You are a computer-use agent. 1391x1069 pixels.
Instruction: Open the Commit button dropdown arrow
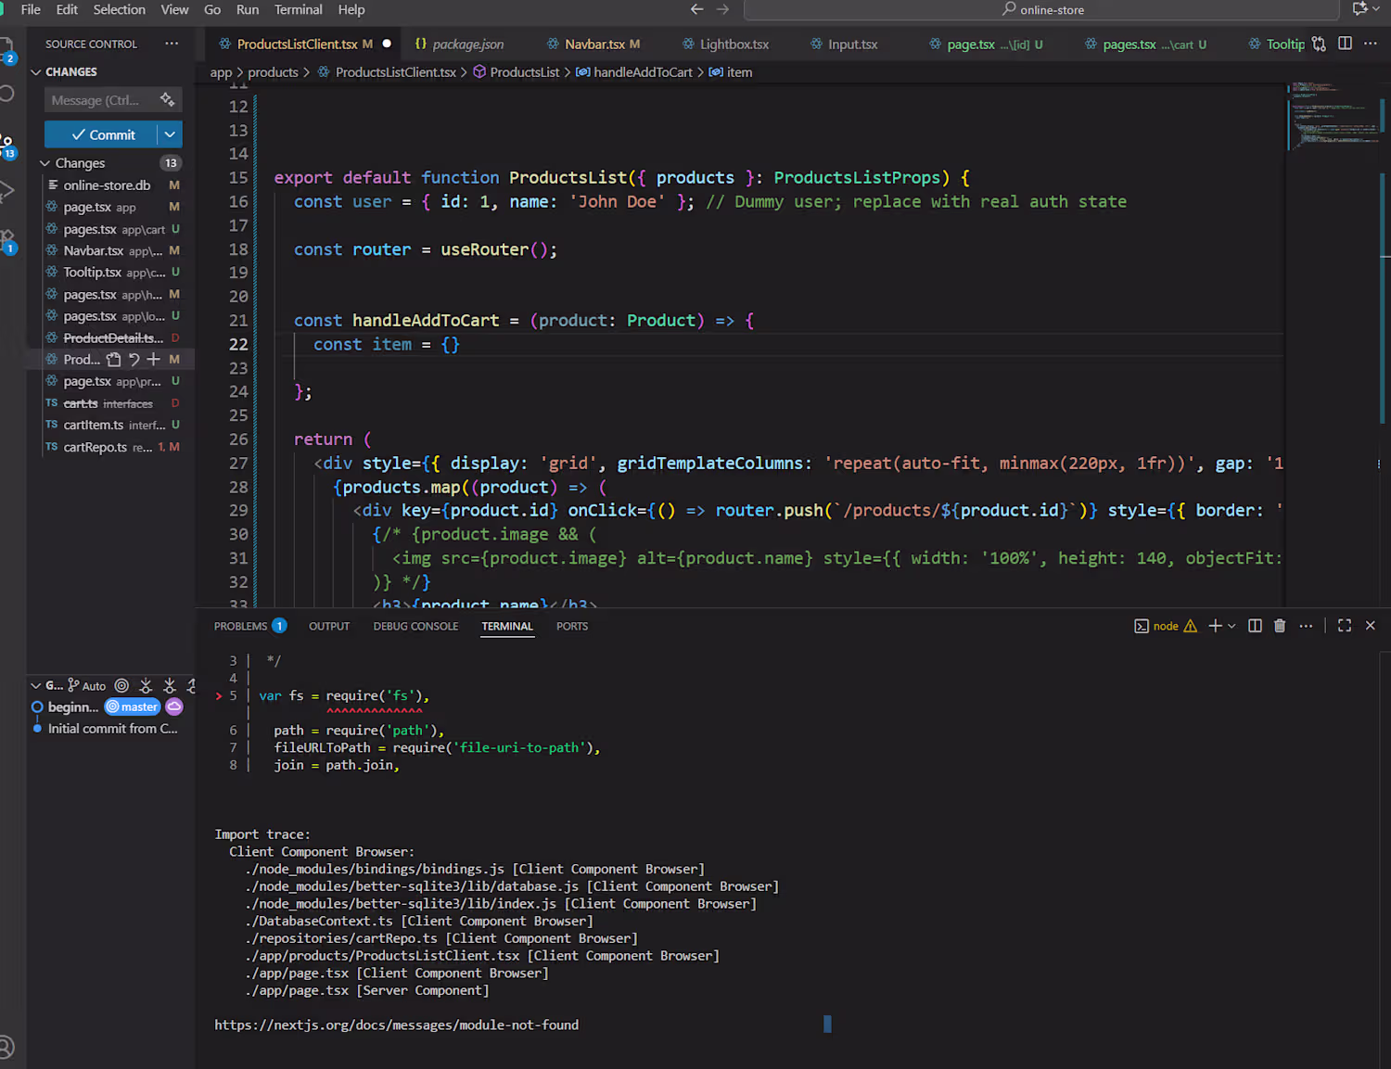click(x=170, y=134)
